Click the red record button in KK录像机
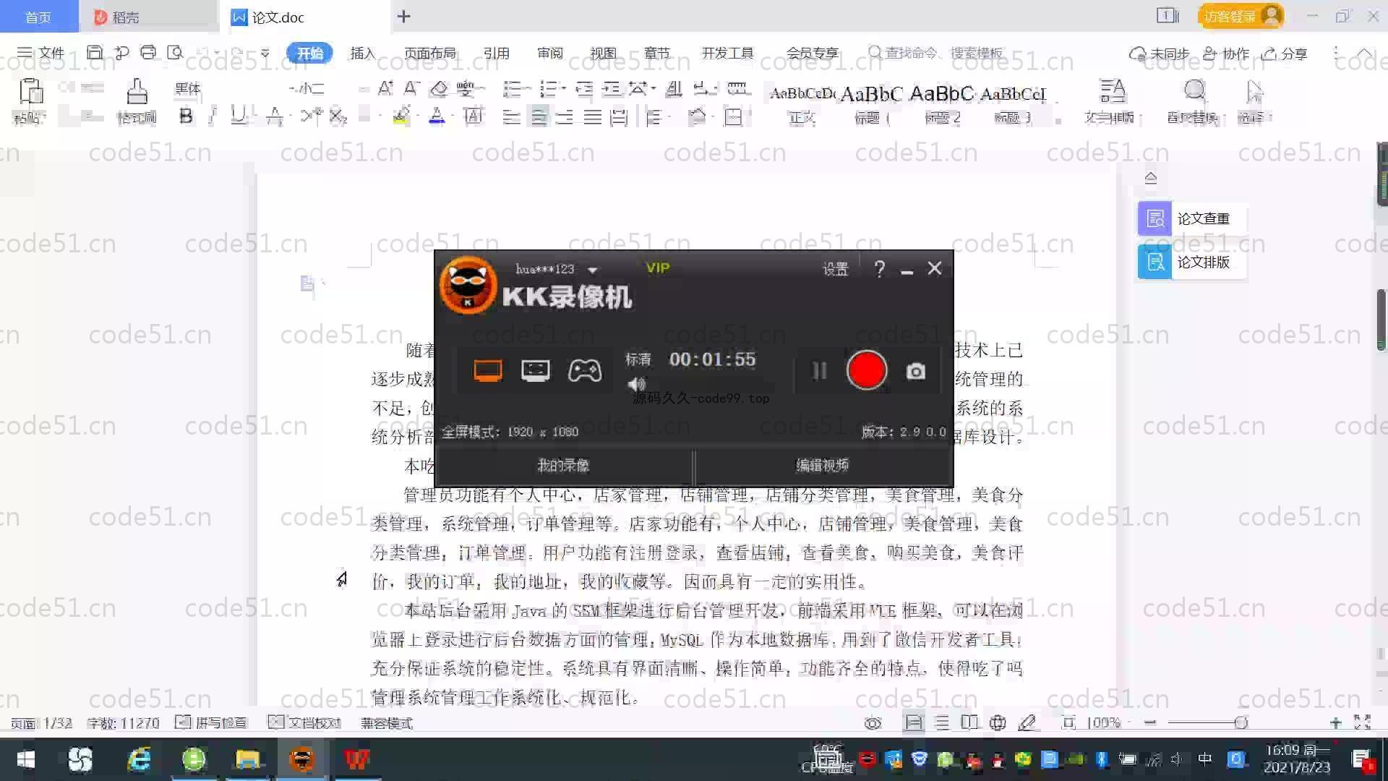1388x781 pixels. pos(866,370)
